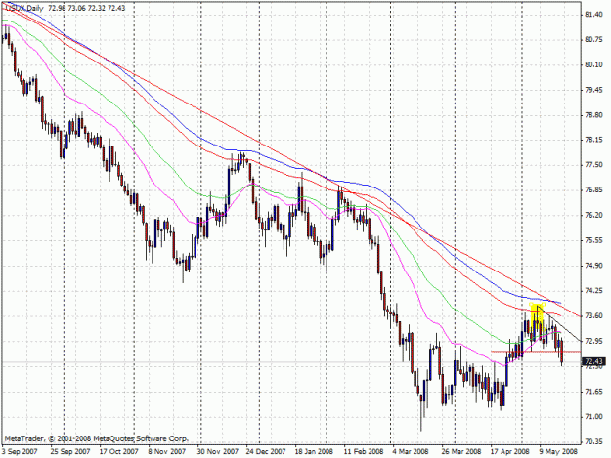The width and height of the screenshot is (611, 458).
Task: Click the 81.40 price axis label
Action: click(593, 15)
